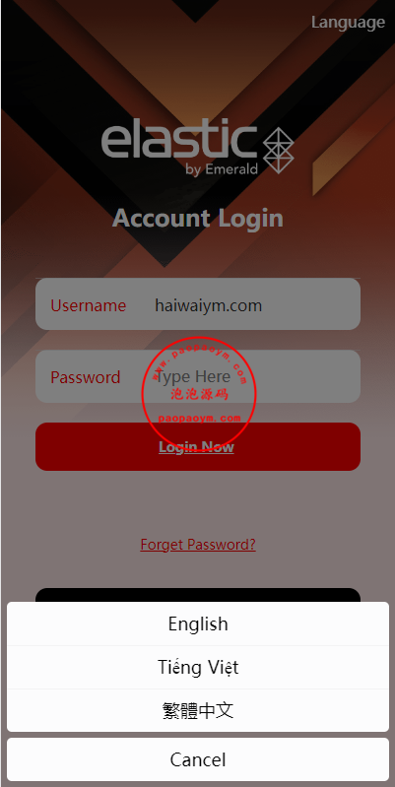The image size is (395, 787).
Task: Click the 'by Emerald' tagline text
Action: point(222,169)
